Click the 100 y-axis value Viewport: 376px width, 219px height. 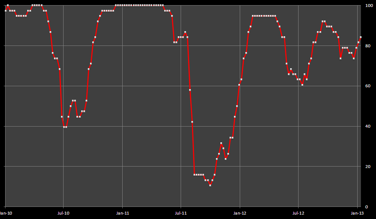[369, 6]
